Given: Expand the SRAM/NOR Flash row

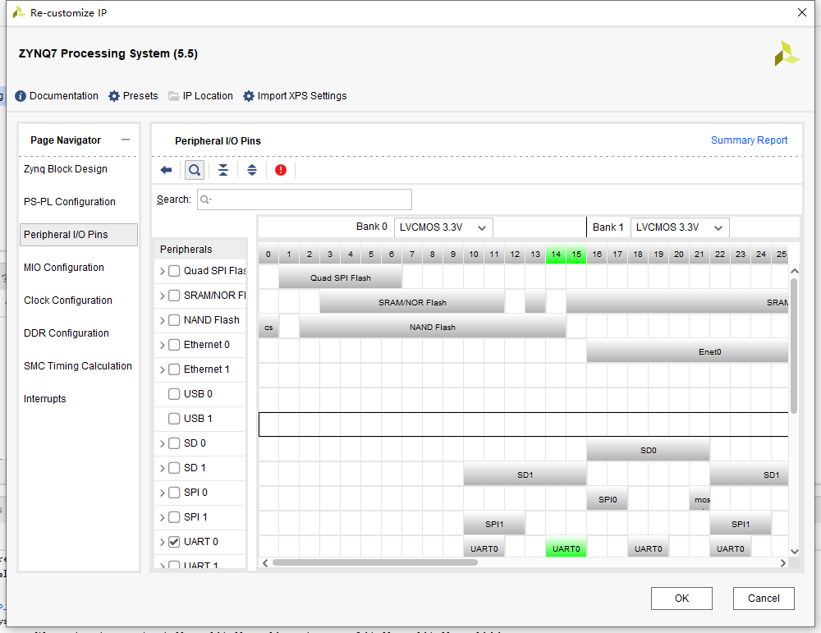Looking at the screenshot, I should (x=163, y=296).
